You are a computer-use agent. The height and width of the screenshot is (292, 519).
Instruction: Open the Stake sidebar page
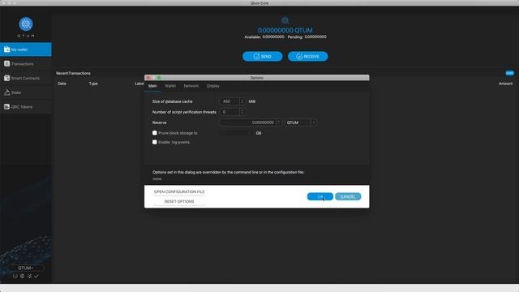(26, 92)
